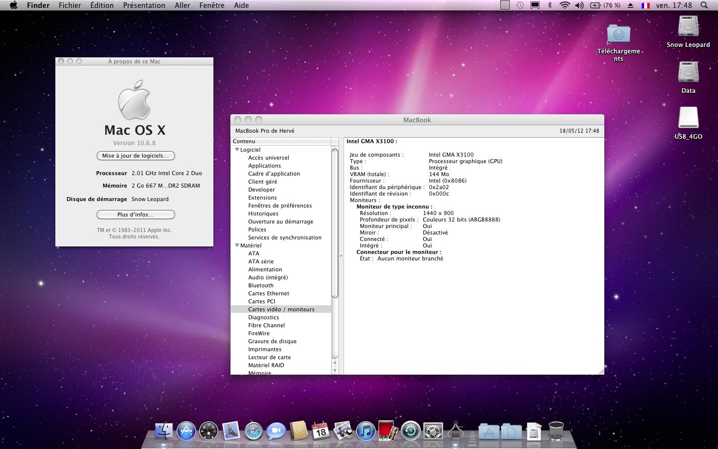
Task: Collapse the Logiciel section
Action: (237, 150)
